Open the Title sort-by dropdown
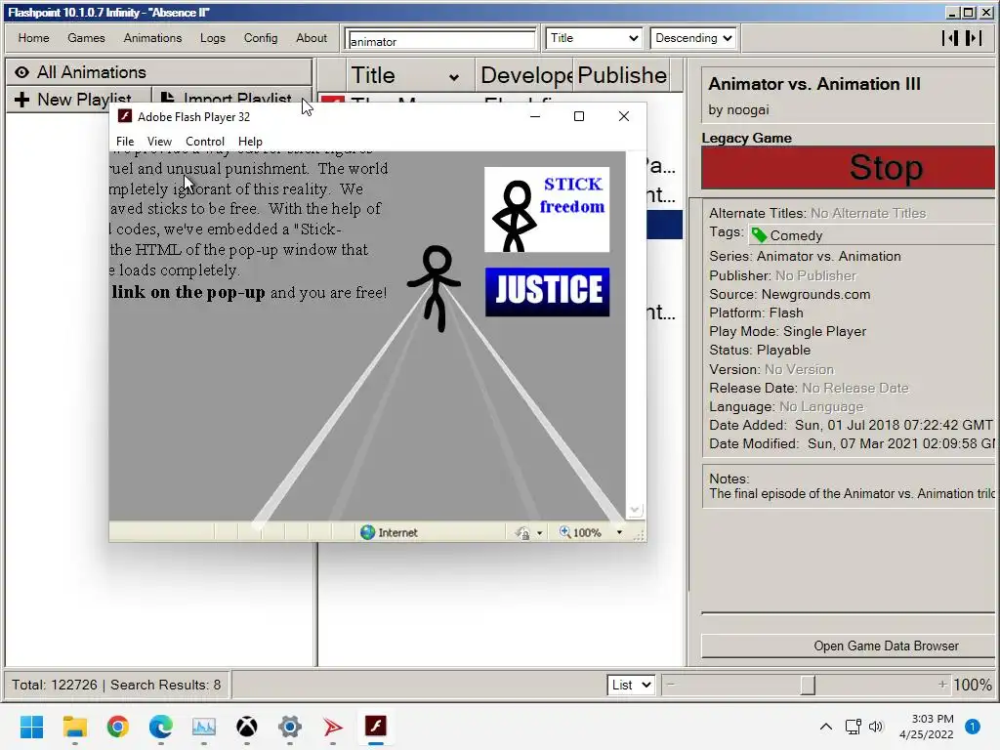1000x750 pixels. point(594,38)
